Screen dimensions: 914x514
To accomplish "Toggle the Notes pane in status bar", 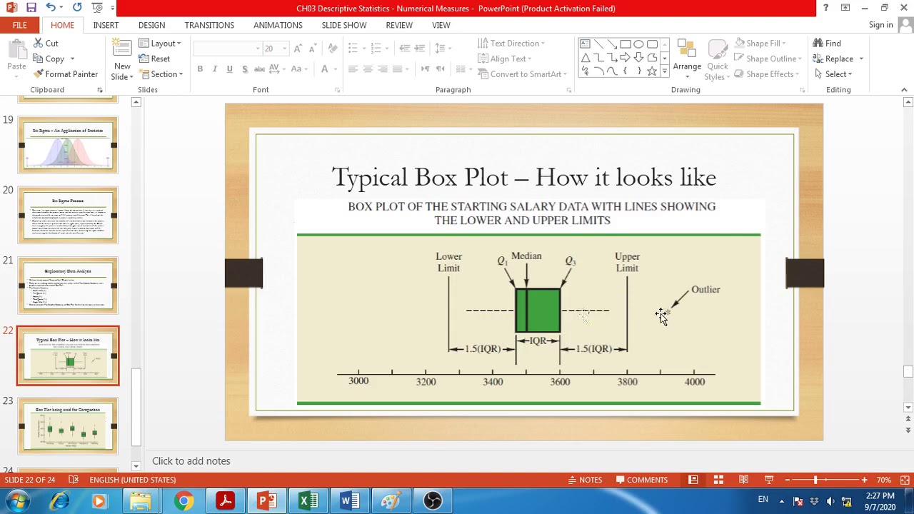I will pyautogui.click(x=585, y=480).
